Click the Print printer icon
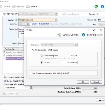105x105 pixels. point(28,7)
